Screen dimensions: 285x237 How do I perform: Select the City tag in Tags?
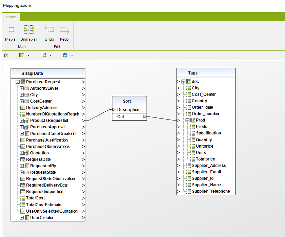coord(196,88)
